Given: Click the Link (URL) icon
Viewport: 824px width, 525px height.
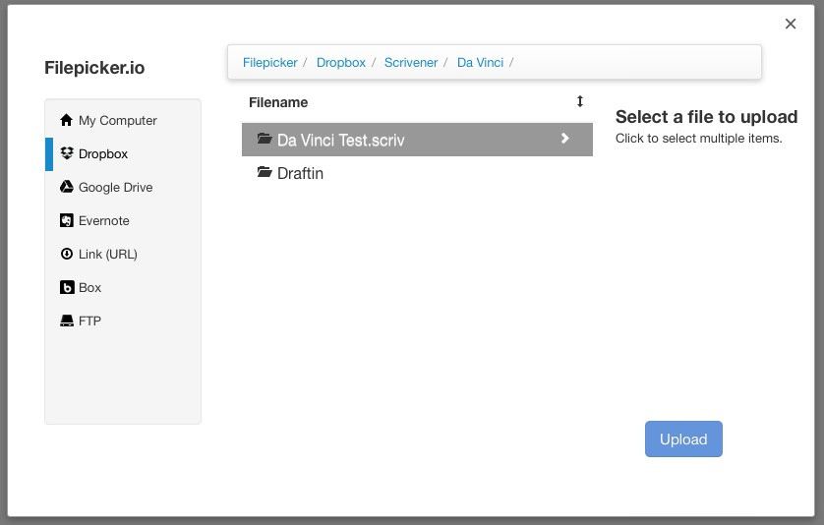Looking at the screenshot, I should 66,254.
